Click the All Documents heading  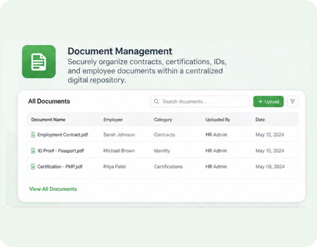coord(49,101)
